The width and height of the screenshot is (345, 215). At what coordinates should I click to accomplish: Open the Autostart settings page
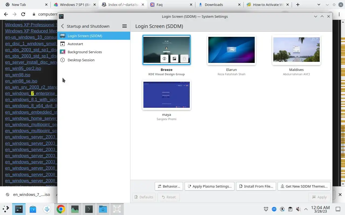pyautogui.click(x=94, y=44)
